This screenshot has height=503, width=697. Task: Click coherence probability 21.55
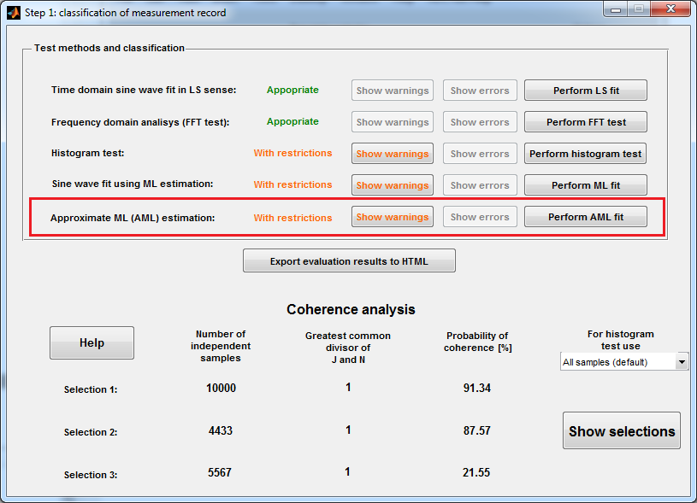click(476, 472)
